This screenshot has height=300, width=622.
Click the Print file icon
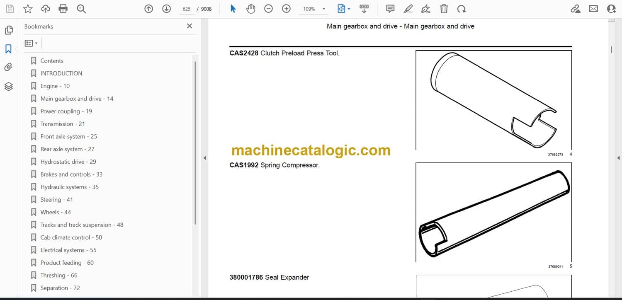click(63, 9)
